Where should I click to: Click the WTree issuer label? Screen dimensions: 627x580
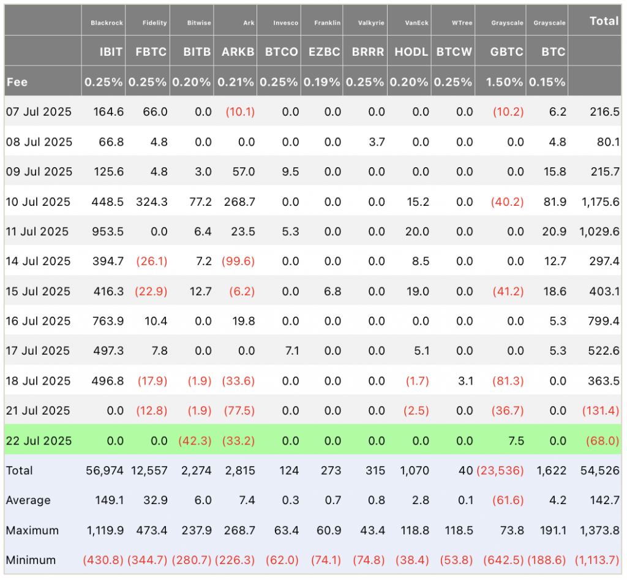[462, 23]
